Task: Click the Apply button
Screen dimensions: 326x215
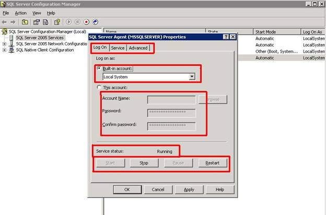Action: point(189,189)
